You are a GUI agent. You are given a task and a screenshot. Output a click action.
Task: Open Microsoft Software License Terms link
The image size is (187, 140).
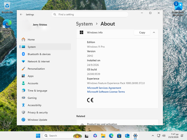pyautogui.click(x=106, y=92)
